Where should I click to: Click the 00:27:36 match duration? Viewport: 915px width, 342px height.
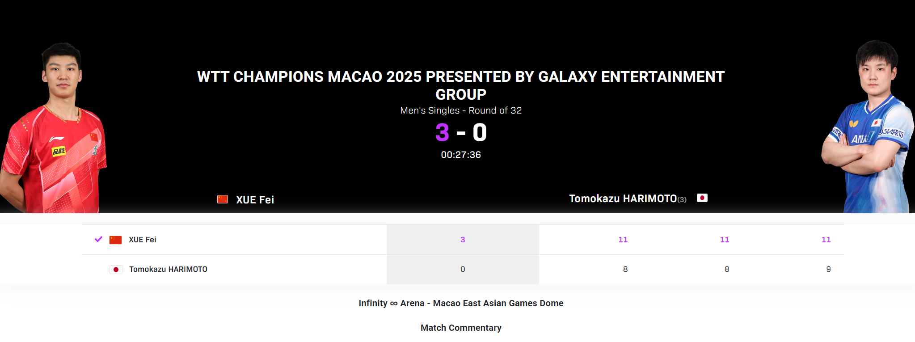(461, 155)
